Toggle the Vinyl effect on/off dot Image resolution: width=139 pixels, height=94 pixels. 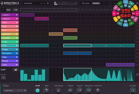pos(17,30)
